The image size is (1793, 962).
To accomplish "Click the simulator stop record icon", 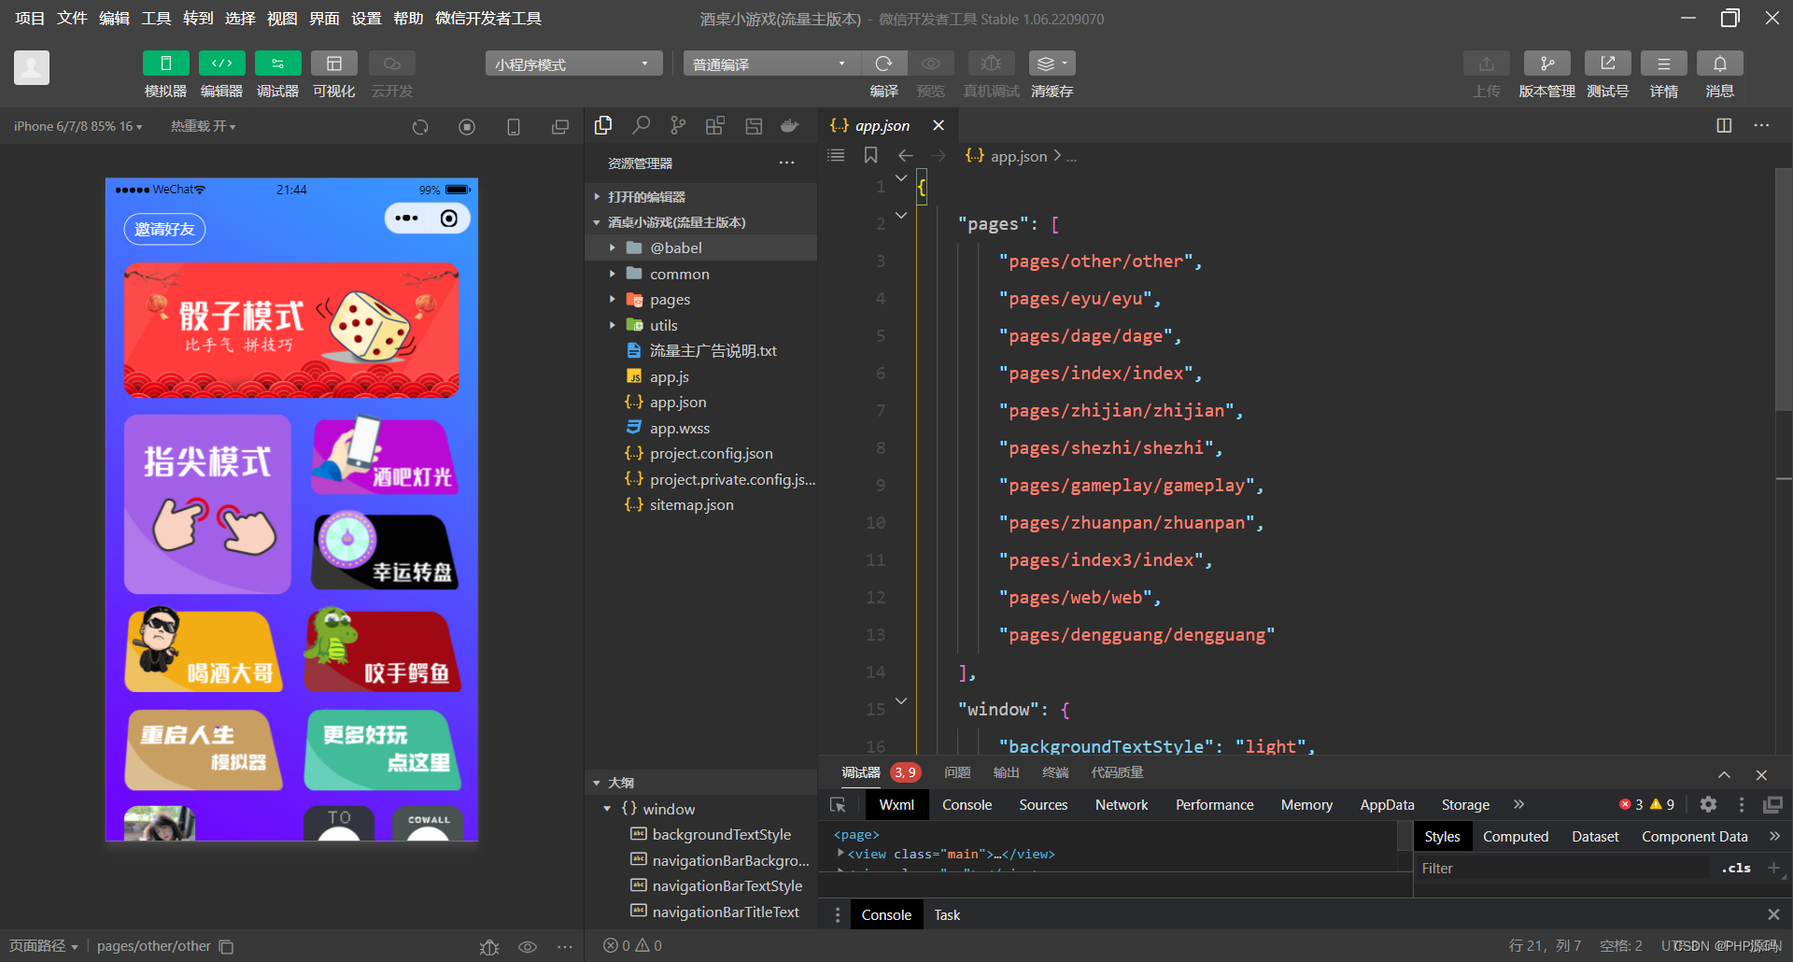I will [x=467, y=127].
